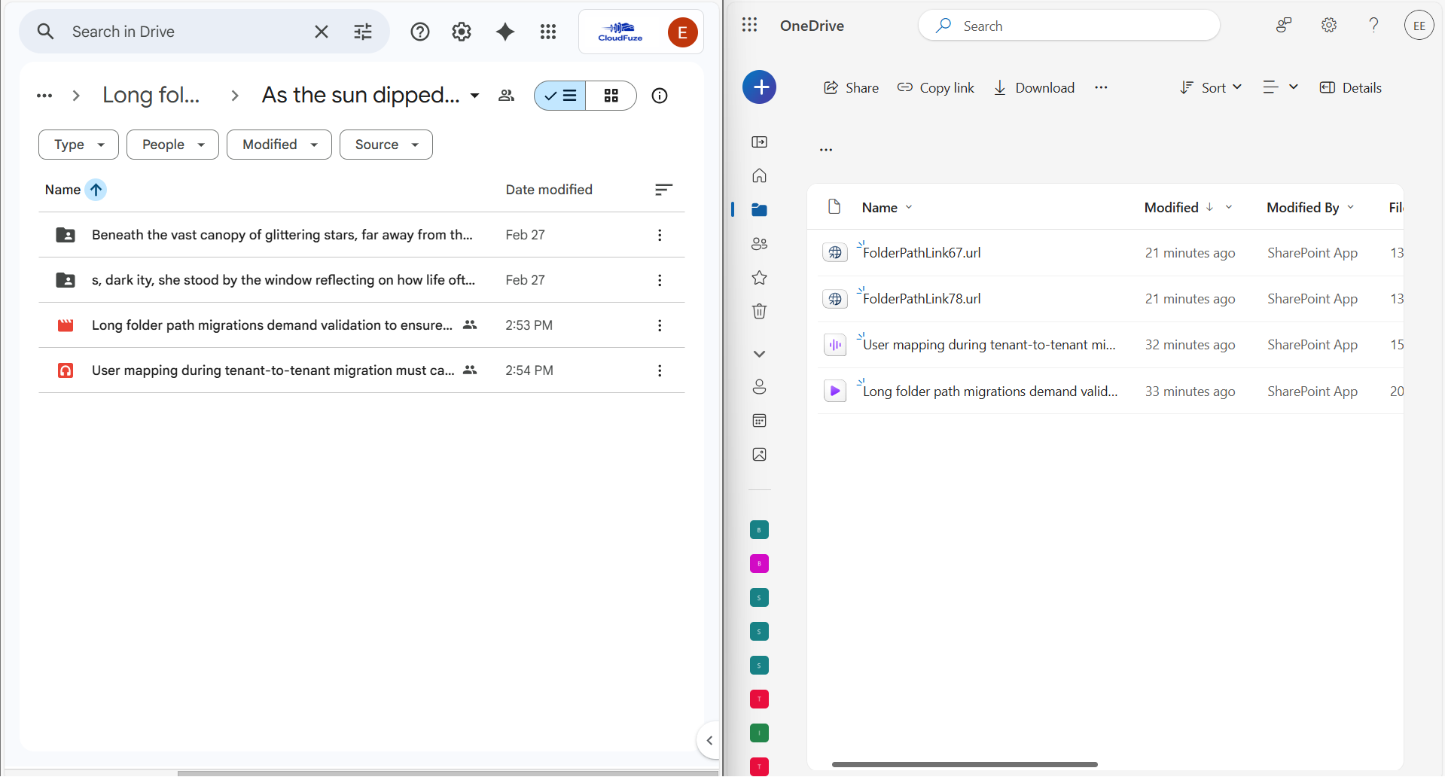
Task: Open the more options menu in OneDrive toolbar
Action: click(x=1101, y=87)
